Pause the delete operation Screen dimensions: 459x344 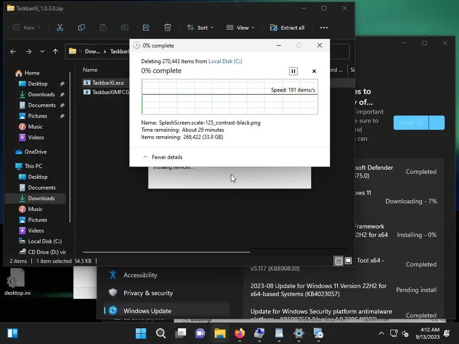point(293,71)
